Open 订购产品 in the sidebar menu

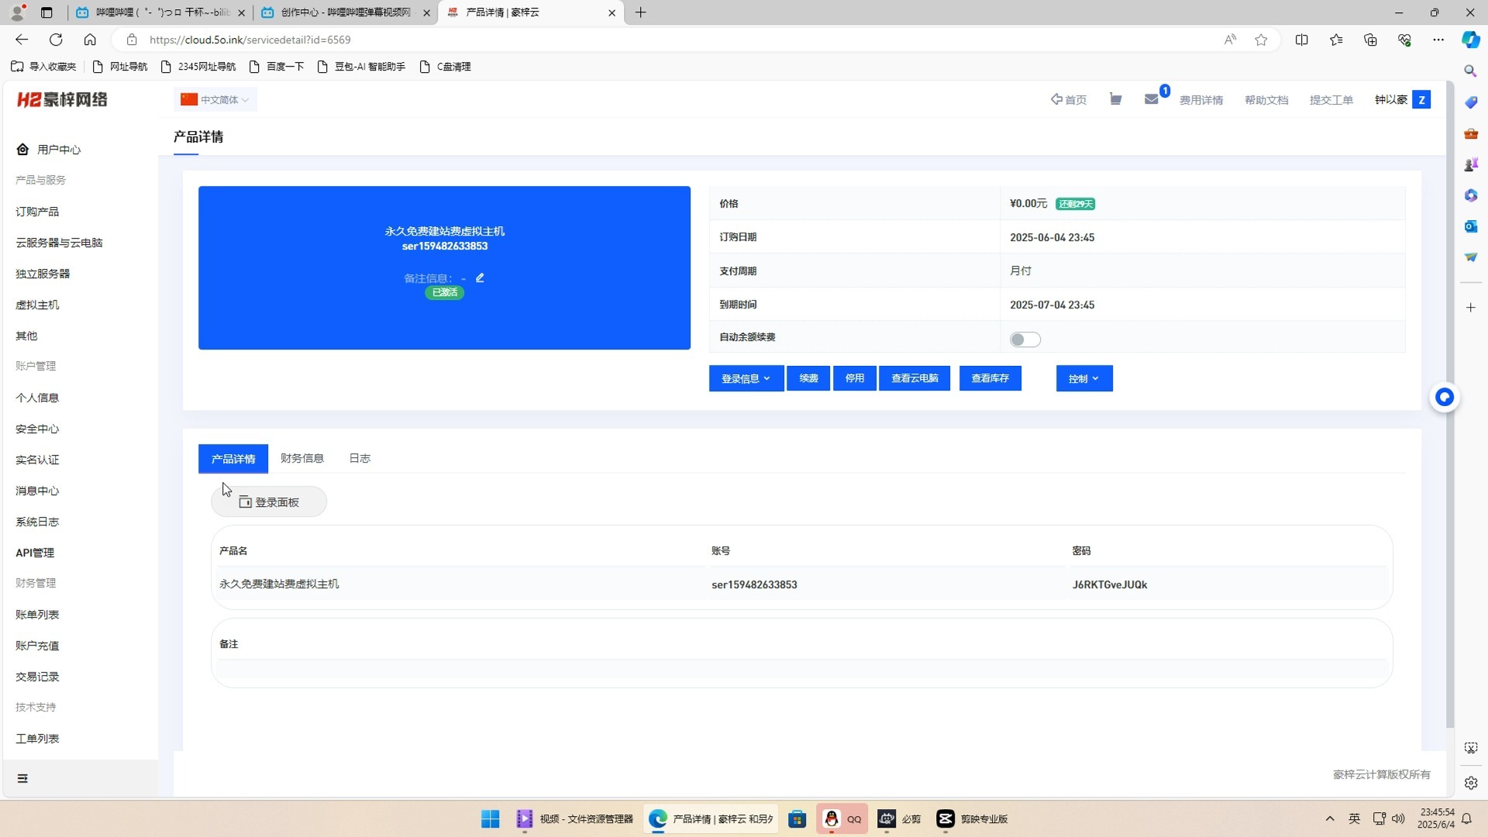[x=37, y=212]
